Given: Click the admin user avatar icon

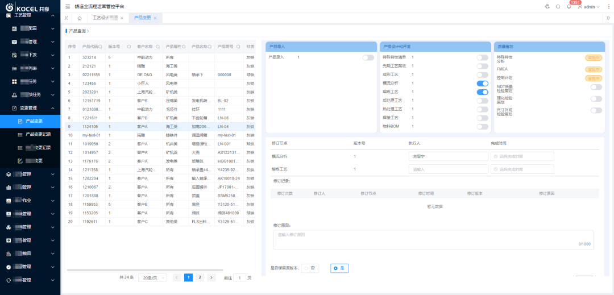Looking at the screenshot, I should 580,6.
